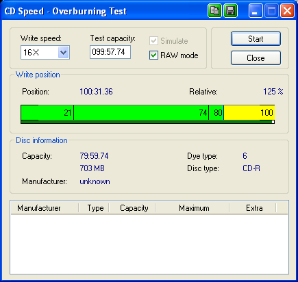Click the 703 MB capacity text
Image resolution: width=298 pixels, height=282 pixels.
click(92, 168)
